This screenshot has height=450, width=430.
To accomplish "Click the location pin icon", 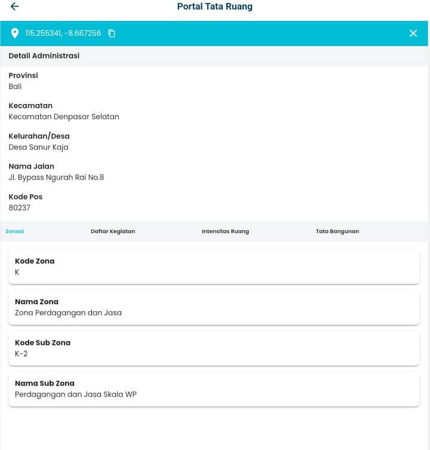I will pos(15,33).
